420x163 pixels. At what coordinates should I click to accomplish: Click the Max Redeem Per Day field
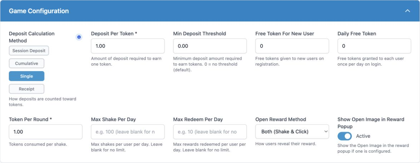tap(210, 132)
